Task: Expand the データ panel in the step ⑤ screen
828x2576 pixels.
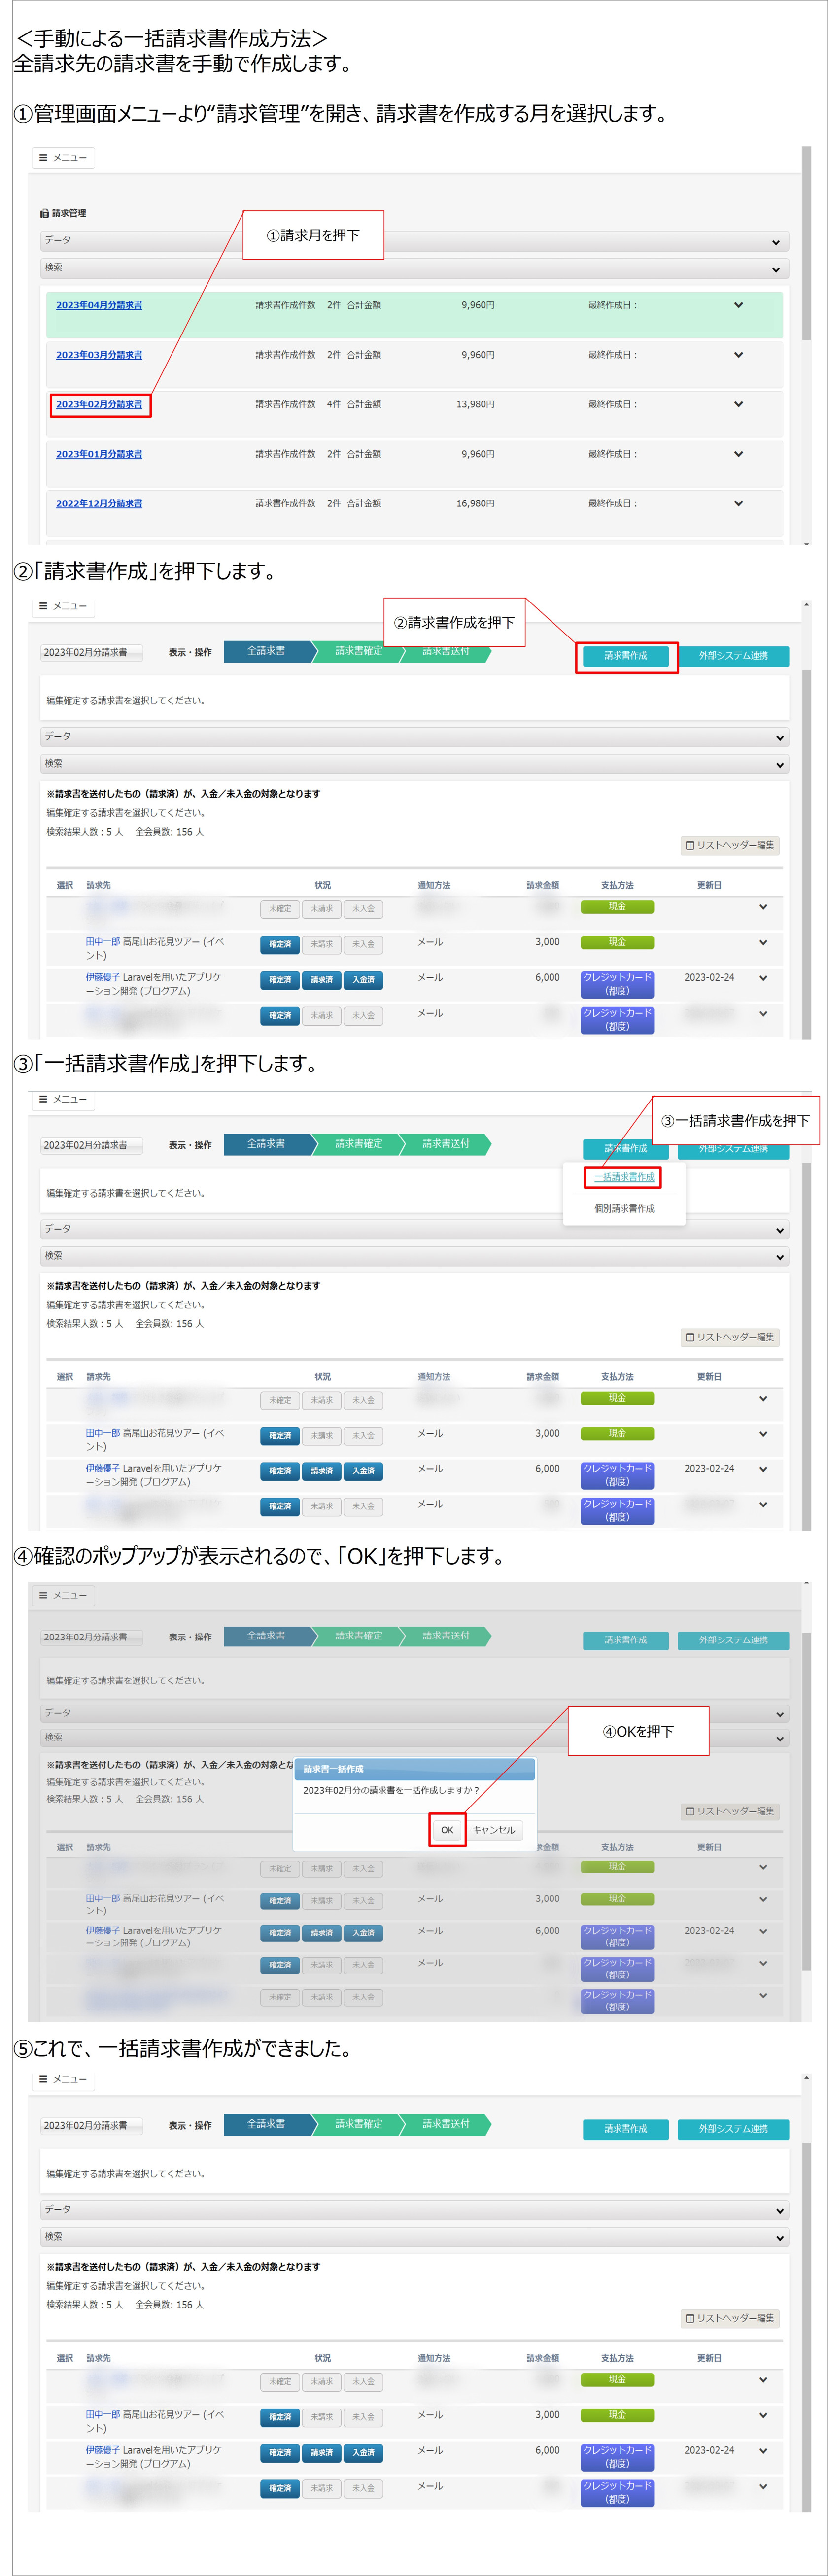Action: coord(414,2210)
